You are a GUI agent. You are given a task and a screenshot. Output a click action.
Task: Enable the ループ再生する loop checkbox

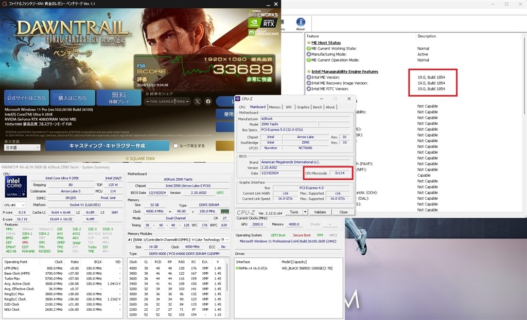tap(174, 147)
